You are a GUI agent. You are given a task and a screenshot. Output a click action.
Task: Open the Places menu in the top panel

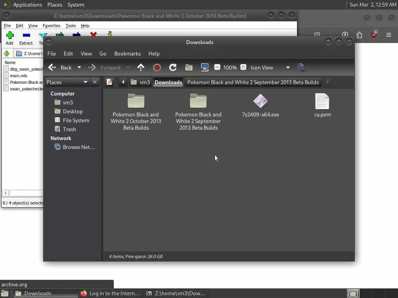(x=54, y=5)
